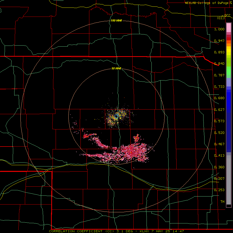233x233 pixels.
Task: Click the TH threshold label on scale
Action: click(x=222, y=202)
